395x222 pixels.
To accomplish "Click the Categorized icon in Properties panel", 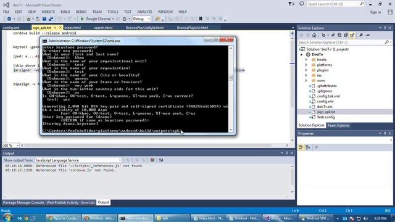I will 301,147.
